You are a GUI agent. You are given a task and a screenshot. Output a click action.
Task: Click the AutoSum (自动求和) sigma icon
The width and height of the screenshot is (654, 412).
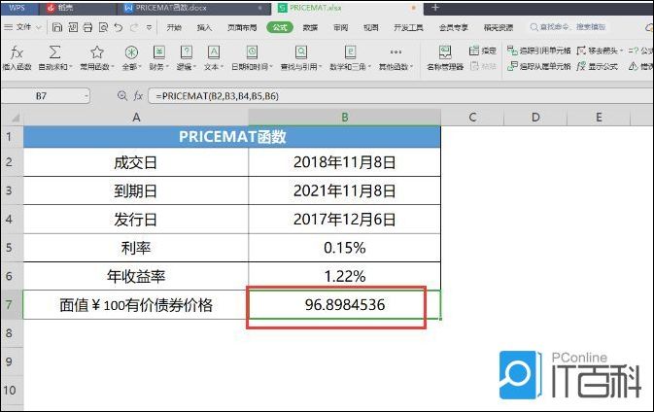[54, 52]
